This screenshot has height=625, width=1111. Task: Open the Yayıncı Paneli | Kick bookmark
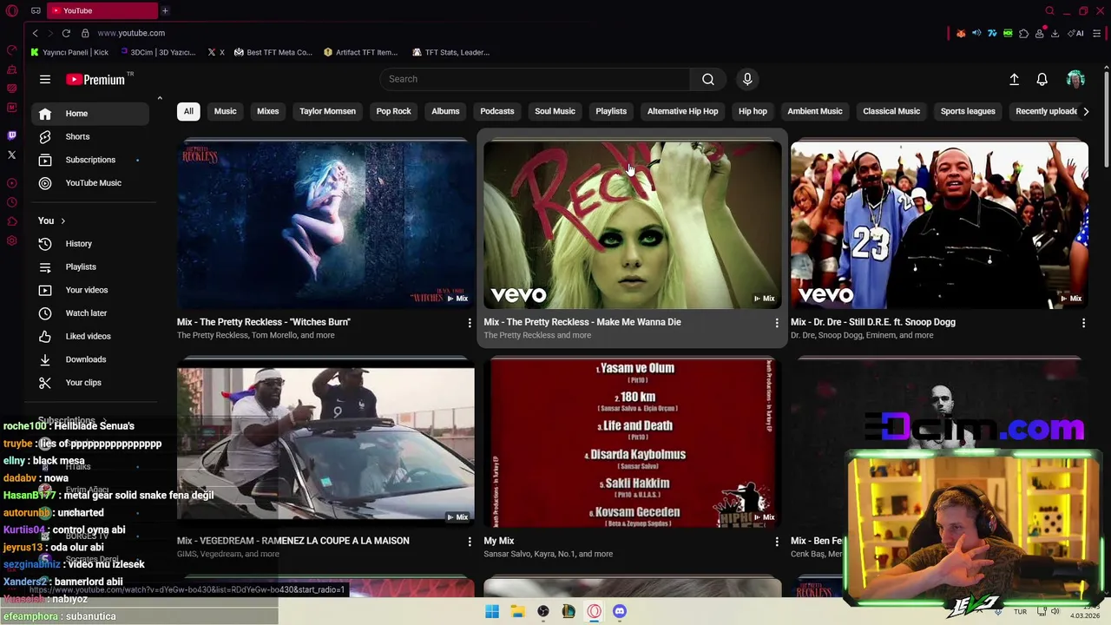[69, 52]
